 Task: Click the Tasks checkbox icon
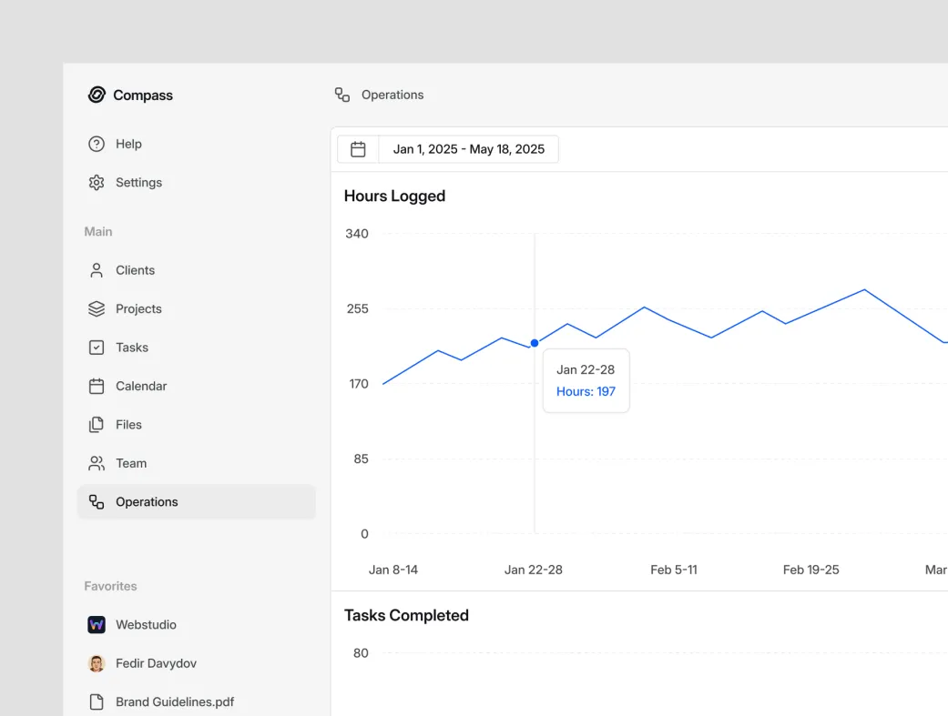click(x=97, y=348)
